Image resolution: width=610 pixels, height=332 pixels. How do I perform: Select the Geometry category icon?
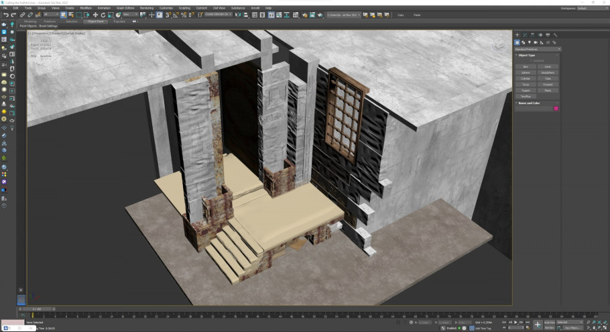517,42
